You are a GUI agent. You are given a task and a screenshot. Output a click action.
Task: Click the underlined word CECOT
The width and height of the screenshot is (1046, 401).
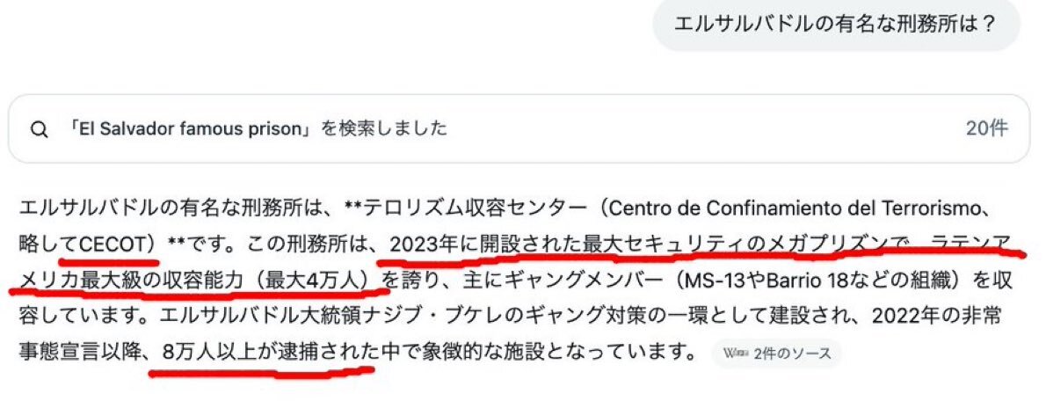[x=111, y=244]
